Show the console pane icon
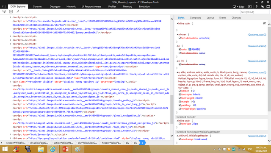 [x=250, y=7]
